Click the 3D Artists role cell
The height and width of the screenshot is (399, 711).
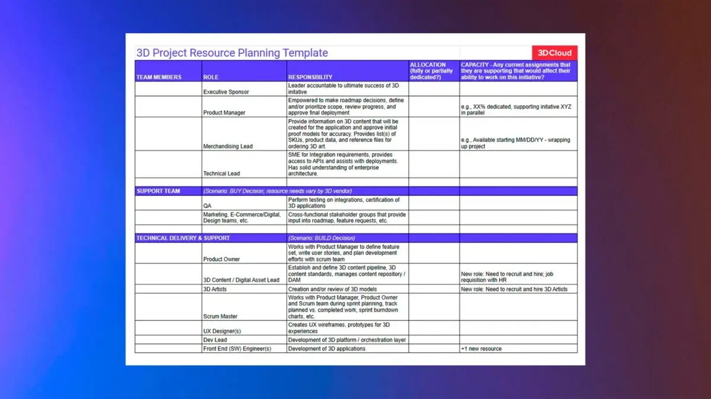[244, 289]
